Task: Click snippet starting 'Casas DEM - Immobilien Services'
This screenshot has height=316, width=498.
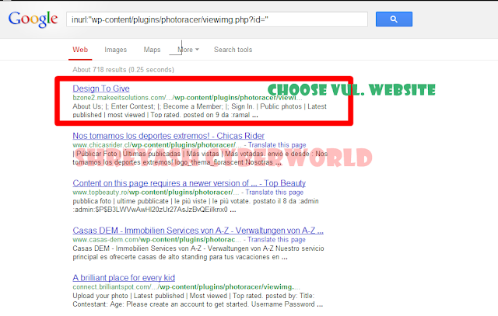Action: point(198,252)
